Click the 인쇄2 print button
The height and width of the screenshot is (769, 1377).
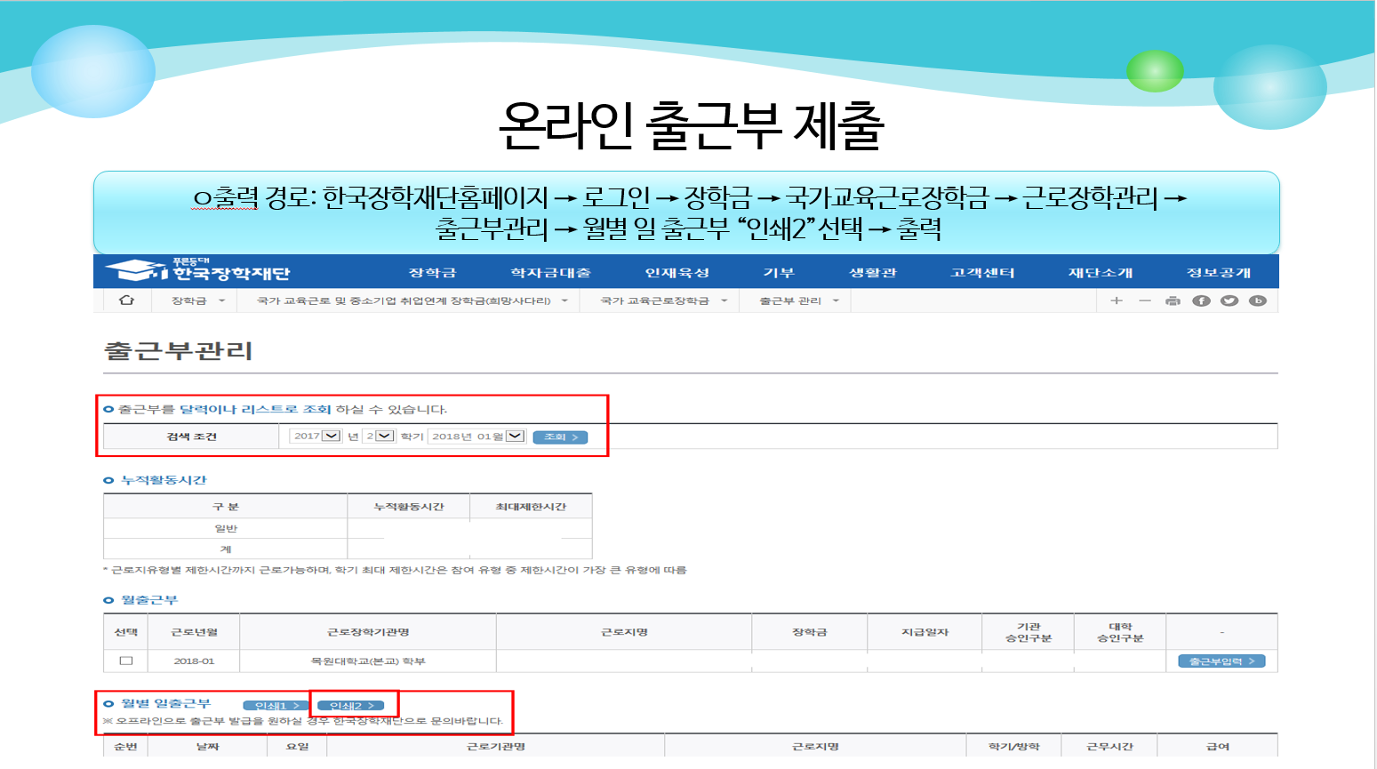coord(351,706)
